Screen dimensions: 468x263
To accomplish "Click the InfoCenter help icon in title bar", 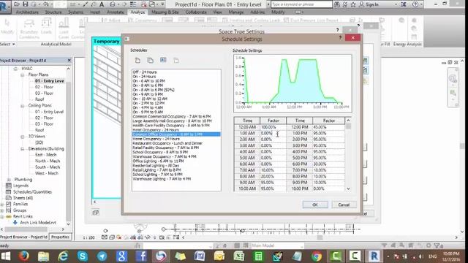I will (x=415, y=4).
